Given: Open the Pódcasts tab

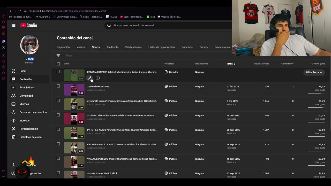Looking at the screenshot, I should (x=187, y=47).
